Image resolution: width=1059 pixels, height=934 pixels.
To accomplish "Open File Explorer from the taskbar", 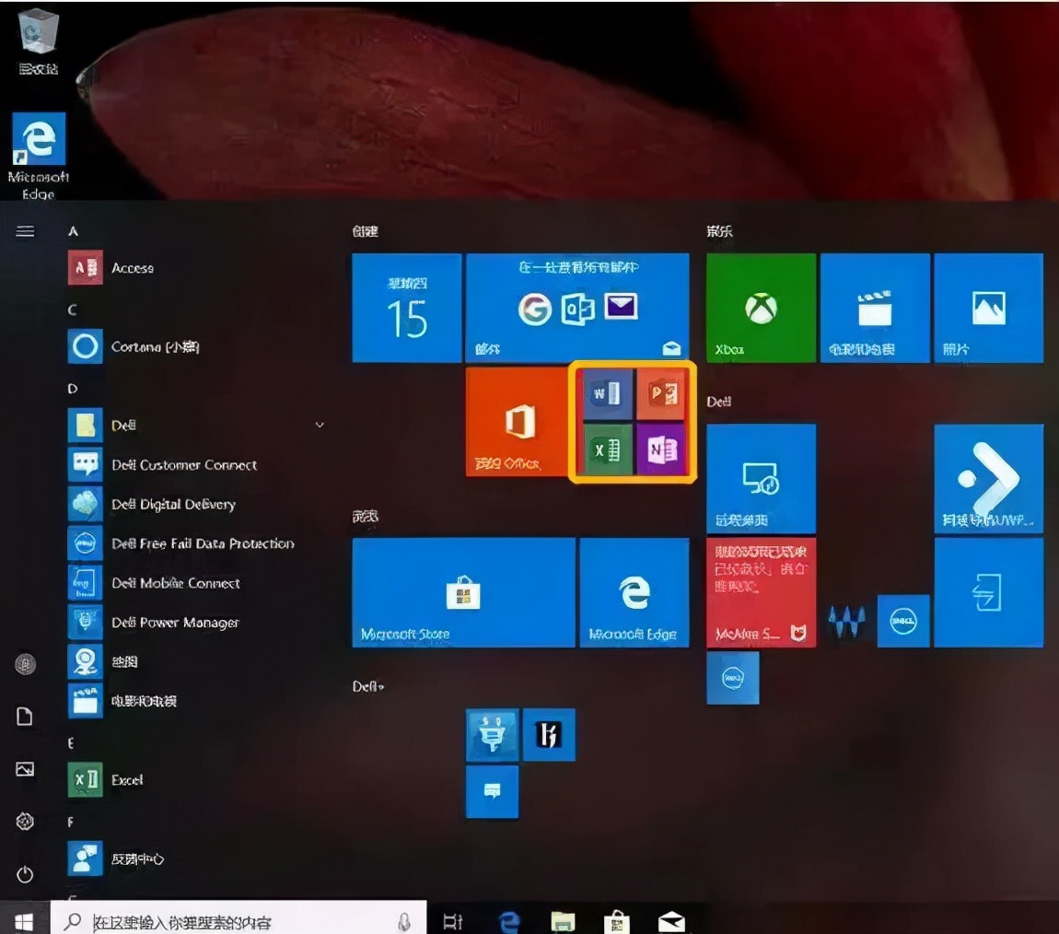I will point(563,921).
